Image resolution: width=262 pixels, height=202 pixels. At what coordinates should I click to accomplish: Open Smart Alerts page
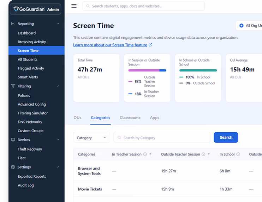[x=28, y=77]
